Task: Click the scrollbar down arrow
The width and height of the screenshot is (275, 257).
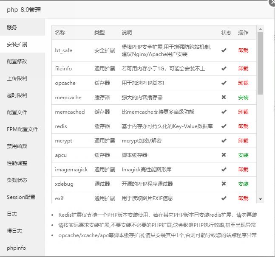Action: pyautogui.click(x=260, y=199)
